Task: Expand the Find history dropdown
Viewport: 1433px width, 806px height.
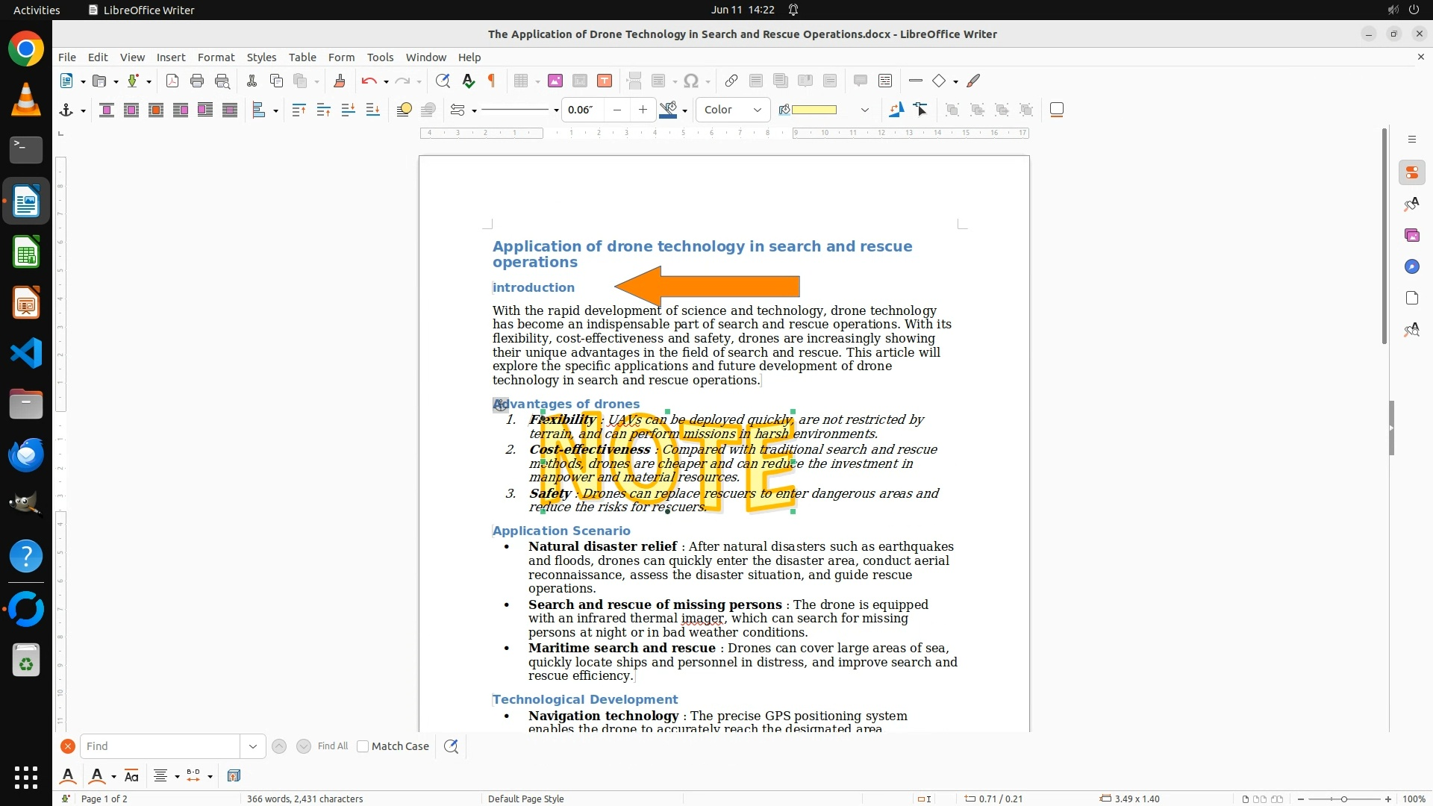Action: tap(252, 746)
